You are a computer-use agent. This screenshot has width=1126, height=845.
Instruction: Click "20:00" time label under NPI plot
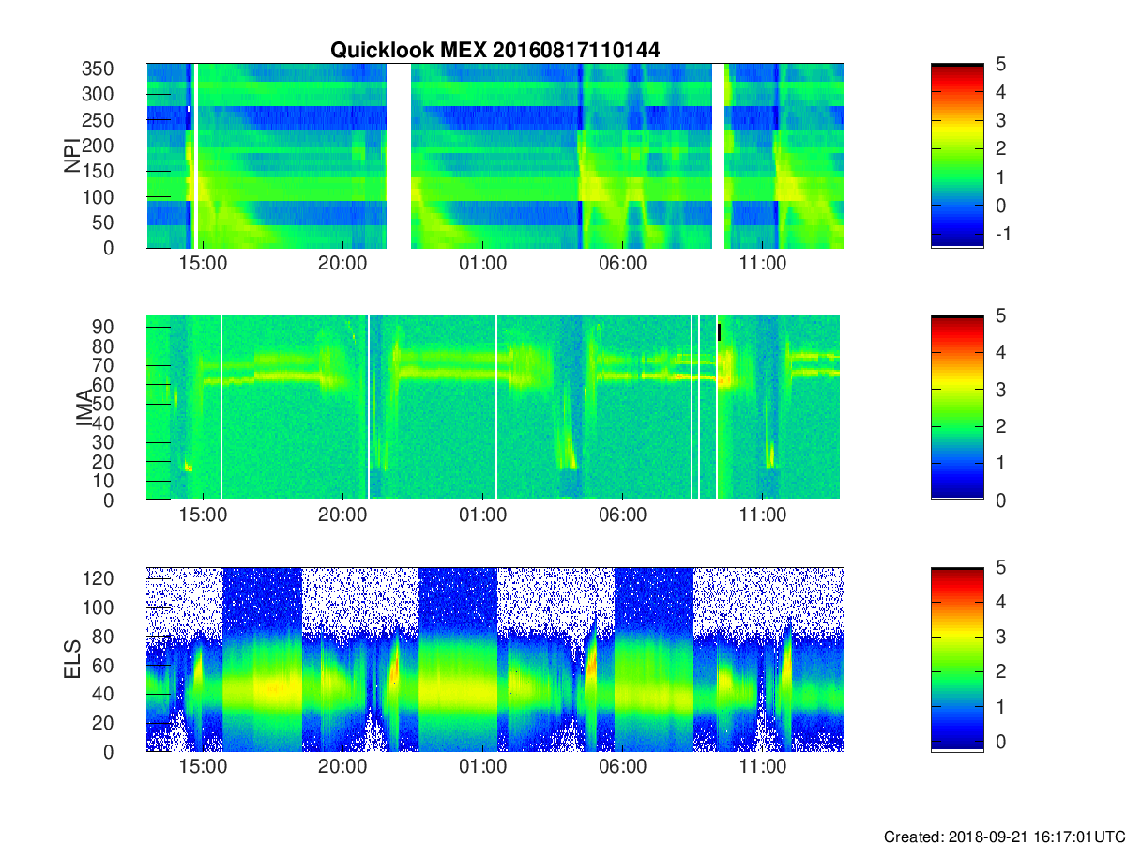[342, 264]
